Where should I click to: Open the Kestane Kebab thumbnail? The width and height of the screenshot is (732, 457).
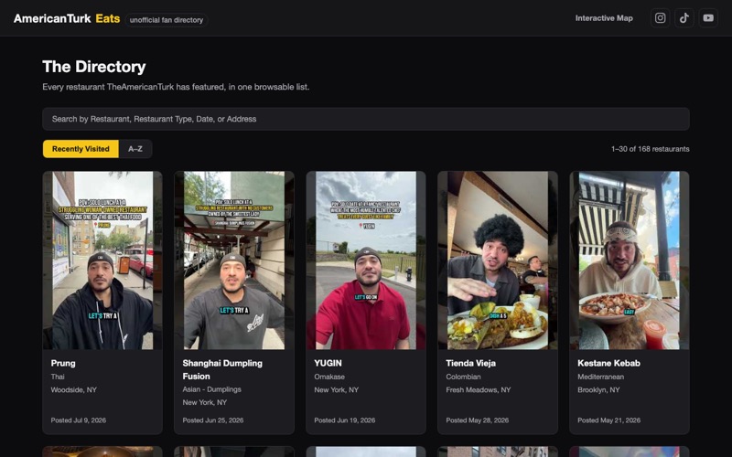coord(629,260)
